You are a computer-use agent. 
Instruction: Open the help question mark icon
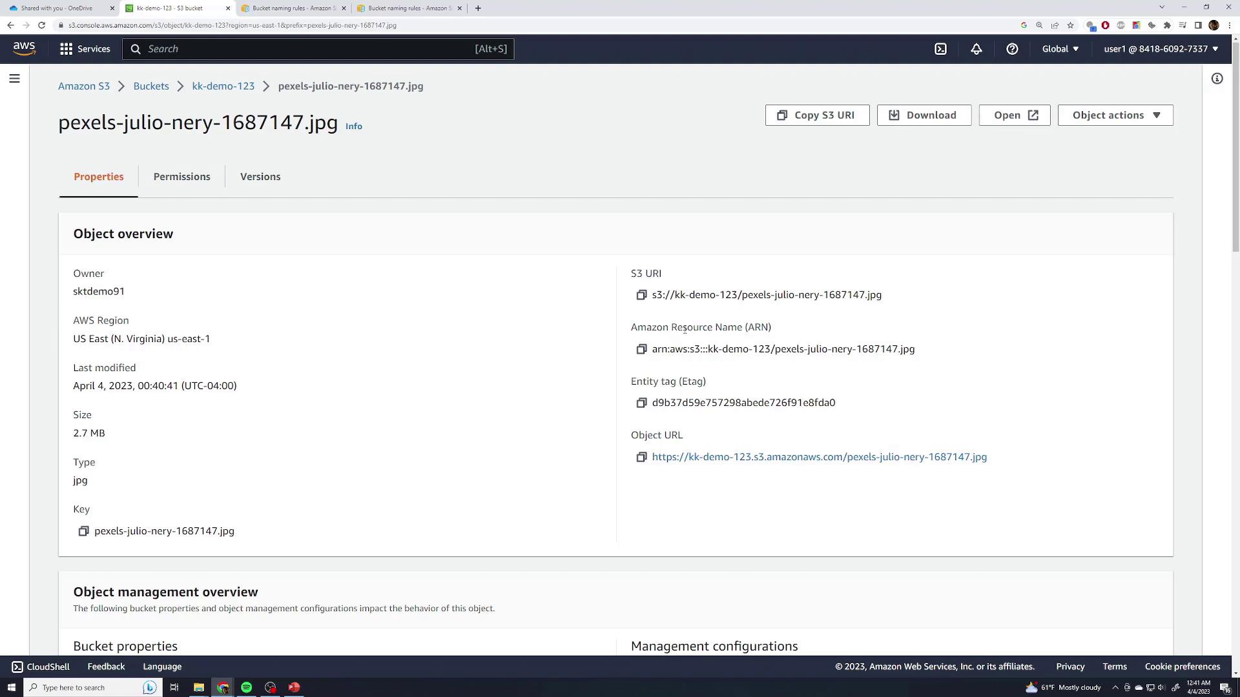[x=1012, y=49]
